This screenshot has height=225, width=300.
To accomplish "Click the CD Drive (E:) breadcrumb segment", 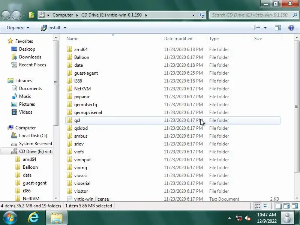I will [x=111, y=15].
